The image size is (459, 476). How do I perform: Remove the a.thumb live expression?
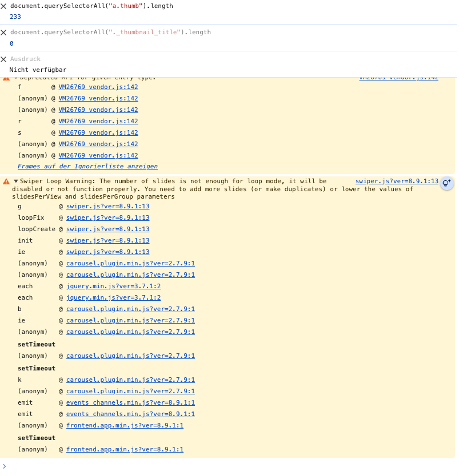click(x=3, y=6)
